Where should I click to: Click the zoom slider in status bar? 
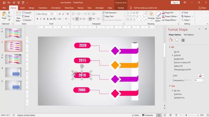point(189,115)
